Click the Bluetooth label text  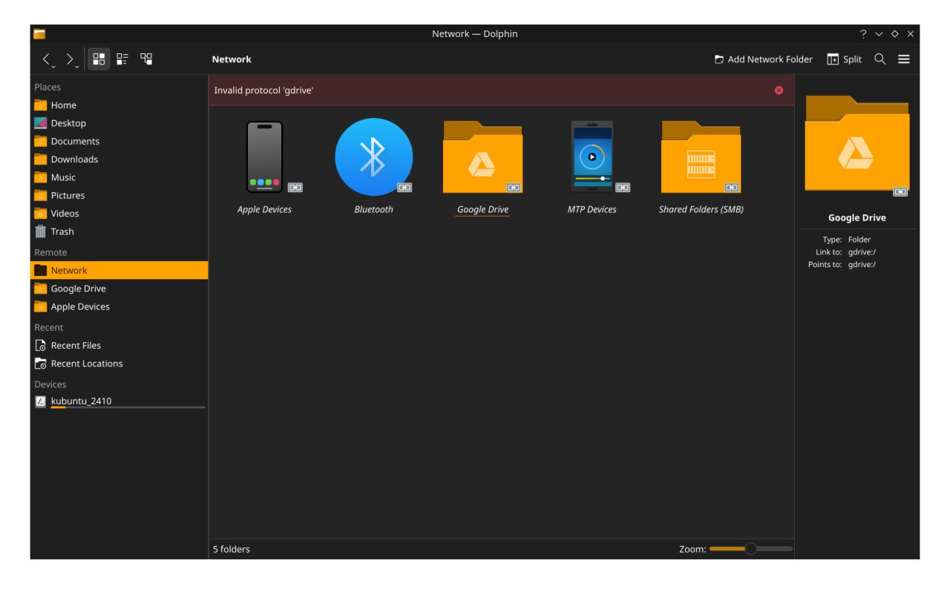click(373, 209)
